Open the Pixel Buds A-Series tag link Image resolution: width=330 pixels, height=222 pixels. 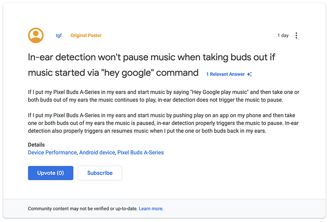point(141,152)
